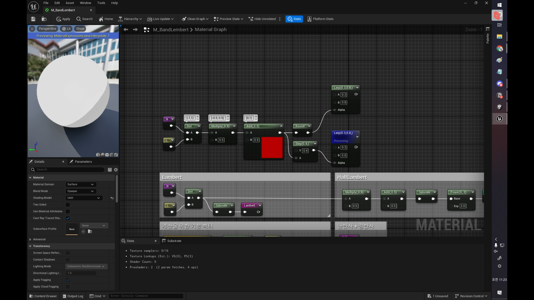This screenshot has width=534, height=300.
Task: Click the Save material icon
Action: (x=33, y=19)
